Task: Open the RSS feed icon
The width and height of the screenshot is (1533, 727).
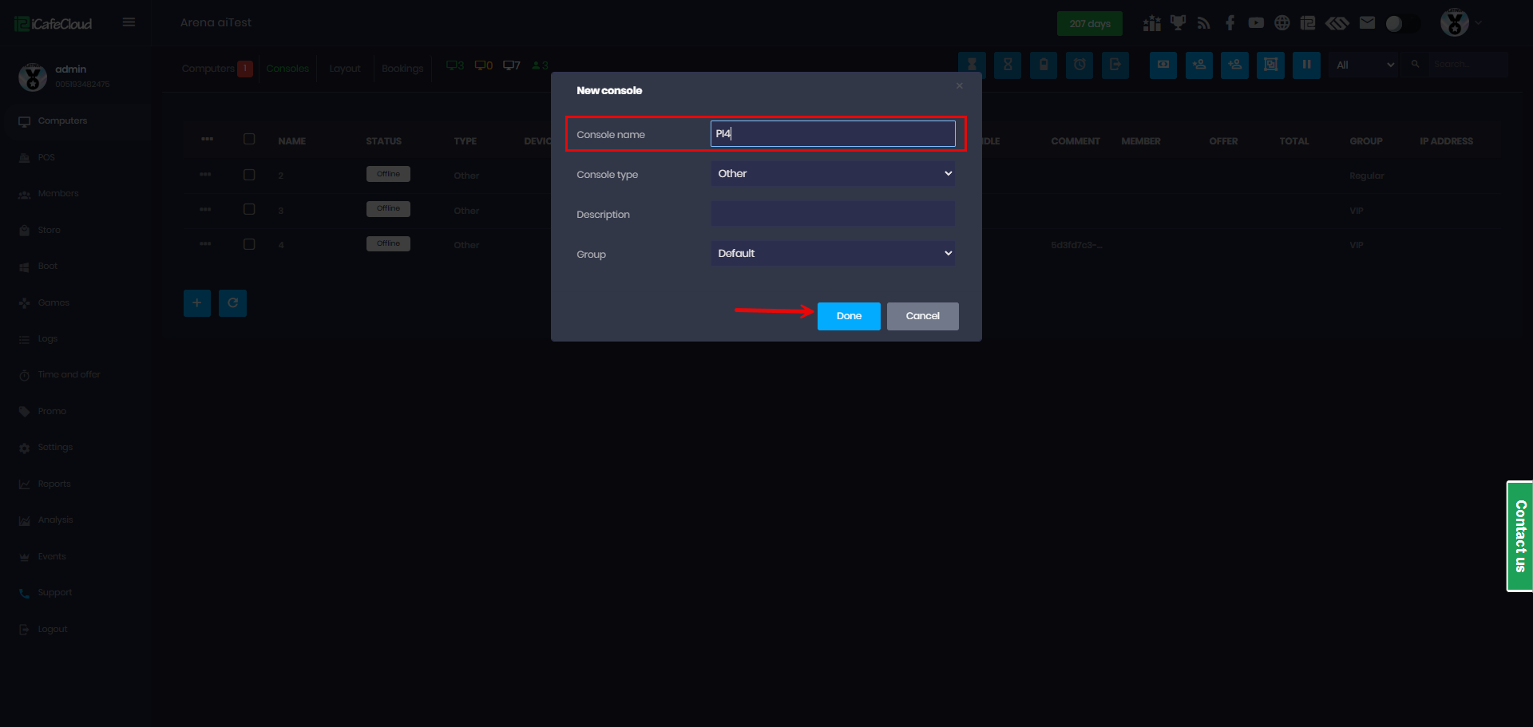Action: pos(1204,23)
